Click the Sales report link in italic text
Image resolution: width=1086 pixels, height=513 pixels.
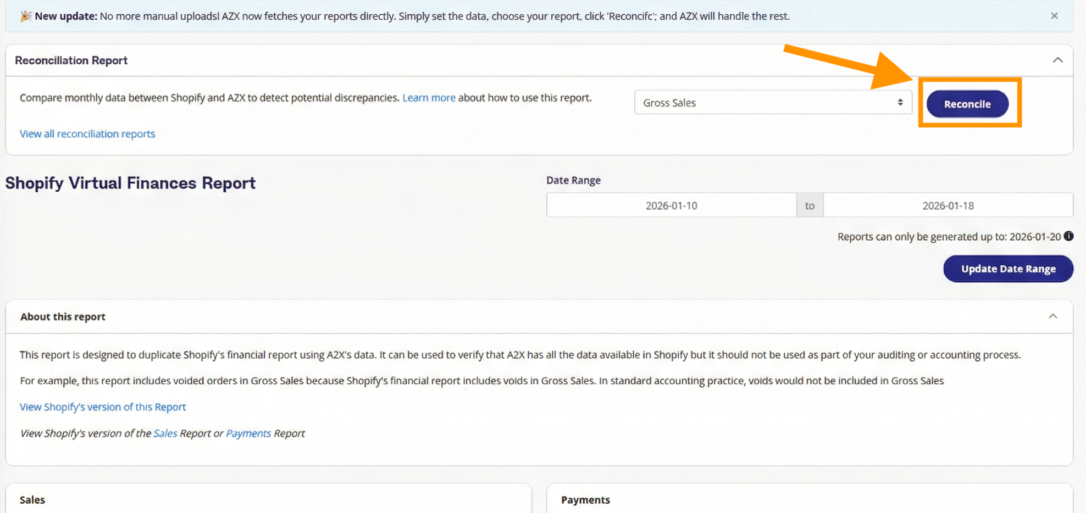164,433
